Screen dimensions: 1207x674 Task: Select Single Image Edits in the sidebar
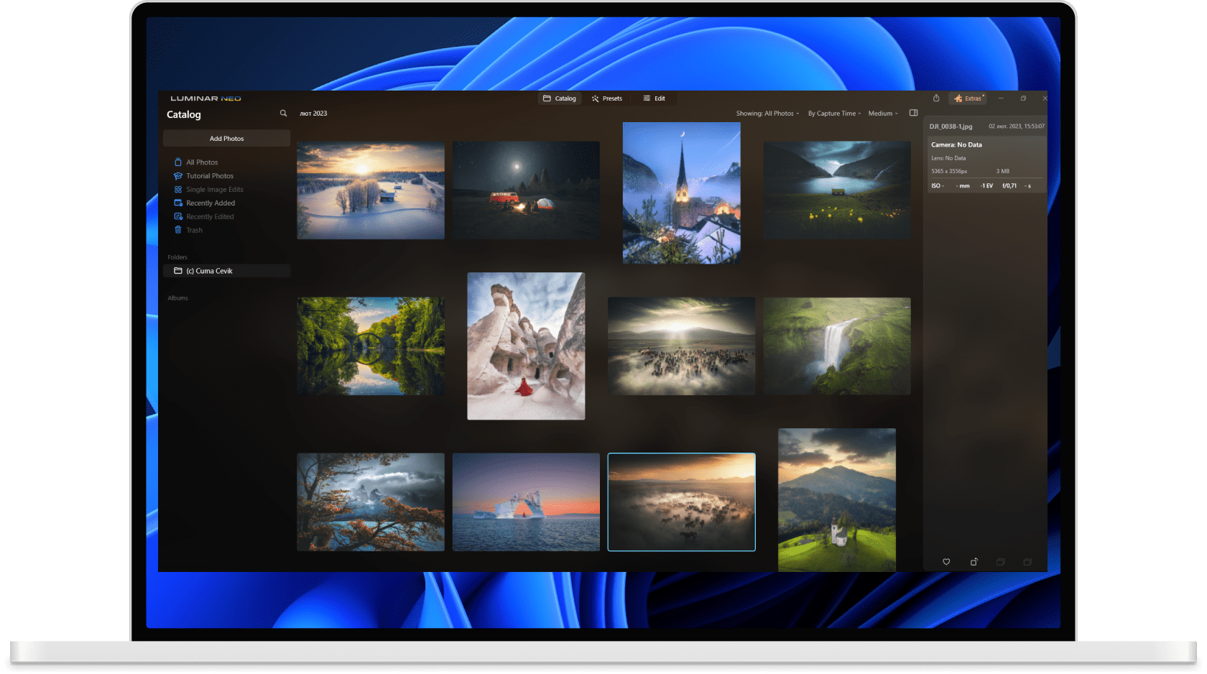pyautogui.click(x=215, y=190)
